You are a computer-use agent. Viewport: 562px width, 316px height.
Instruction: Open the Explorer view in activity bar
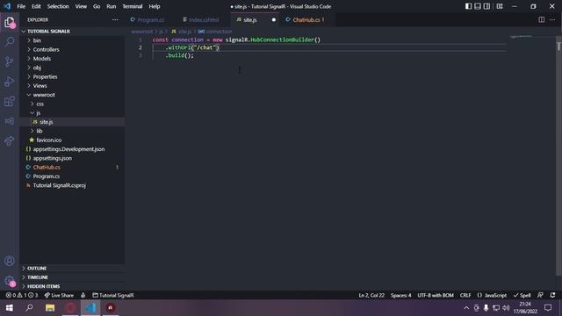[10, 23]
